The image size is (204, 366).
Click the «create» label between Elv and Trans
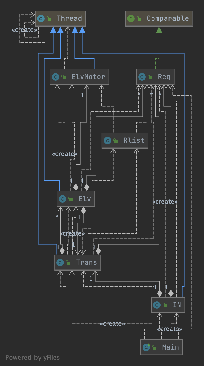pyautogui.click(x=72, y=233)
